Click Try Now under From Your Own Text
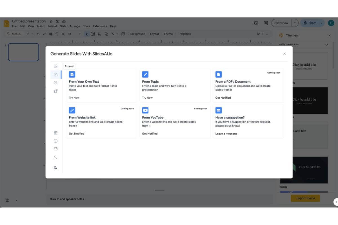The width and height of the screenshot is (338, 225). (x=74, y=98)
